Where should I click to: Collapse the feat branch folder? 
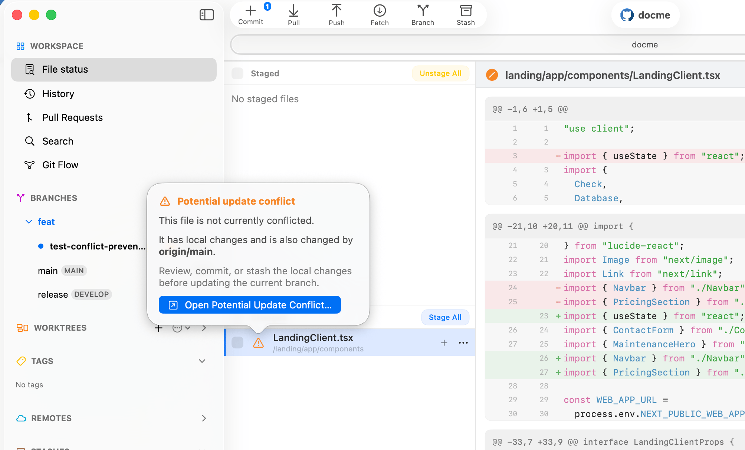point(29,222)
